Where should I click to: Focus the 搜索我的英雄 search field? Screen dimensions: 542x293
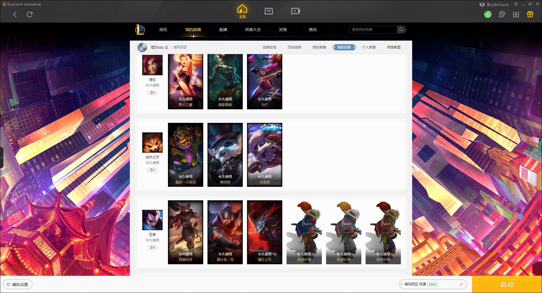[373, 30]
